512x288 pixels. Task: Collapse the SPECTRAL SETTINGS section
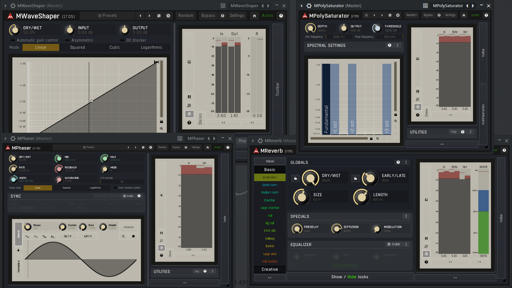(397, 45)
